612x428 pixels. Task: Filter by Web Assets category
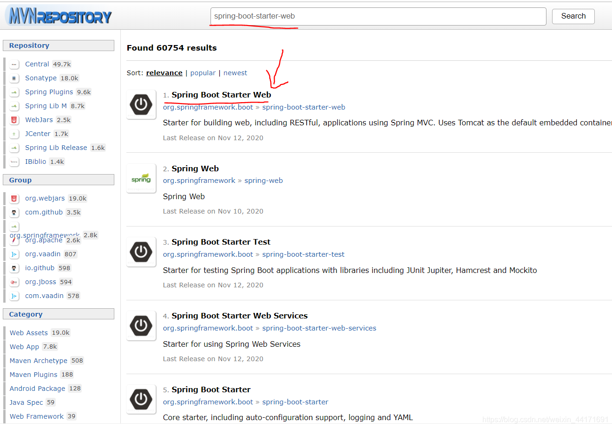pos(29,333)
